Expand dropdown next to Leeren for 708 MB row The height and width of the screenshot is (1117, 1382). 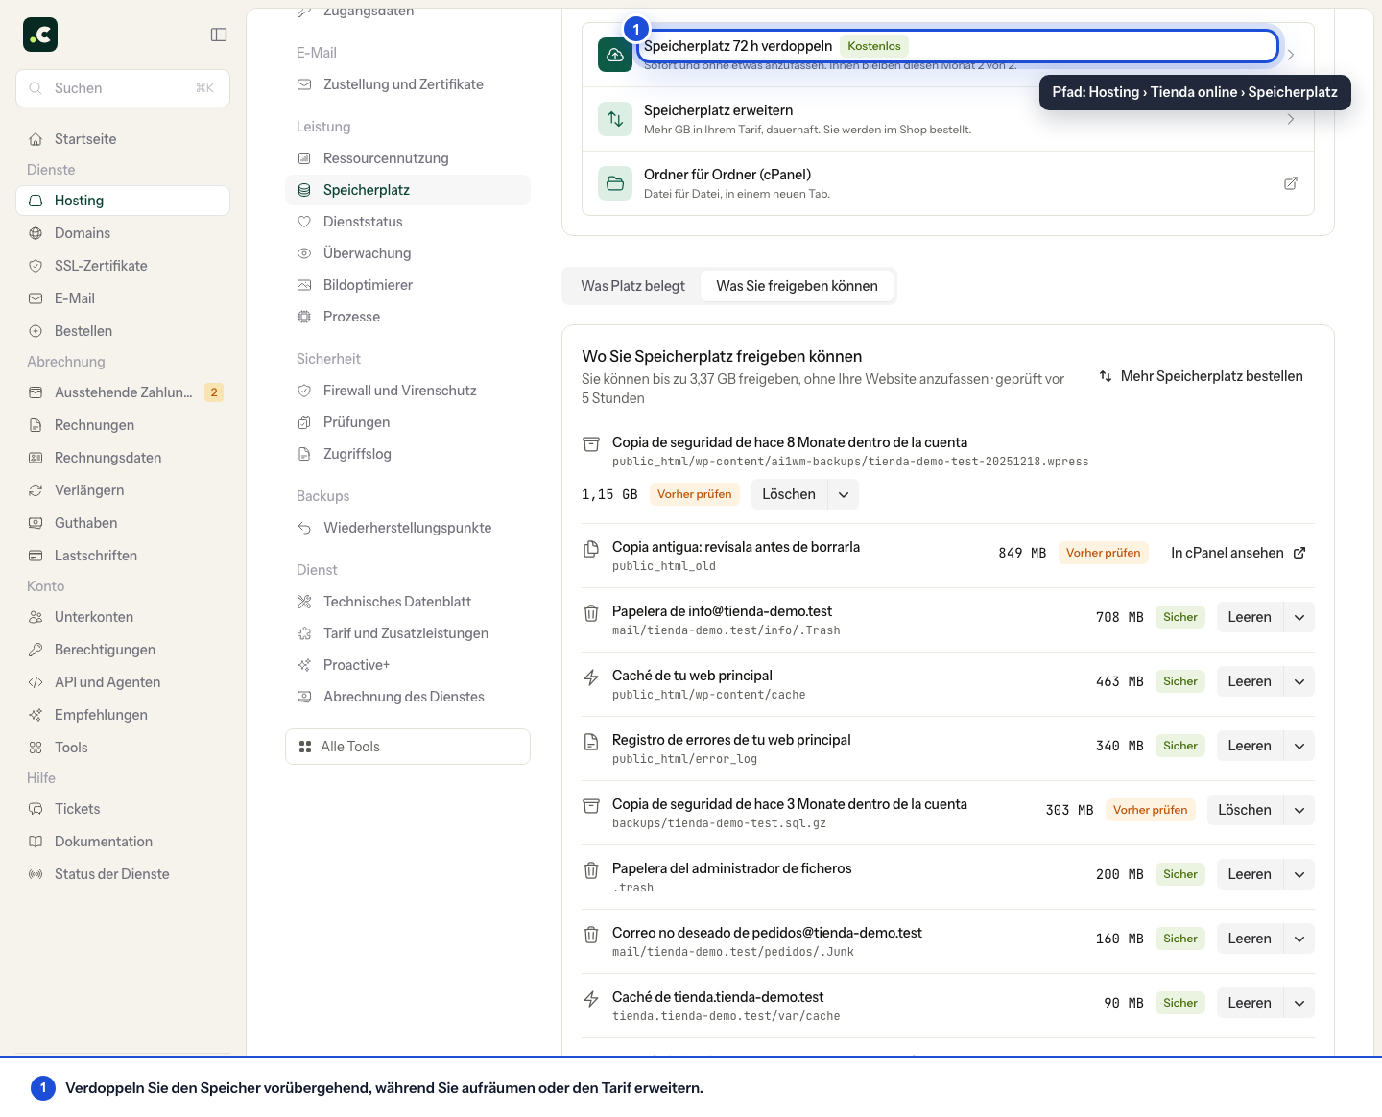pyautogui.click(x=1299, y=617)
